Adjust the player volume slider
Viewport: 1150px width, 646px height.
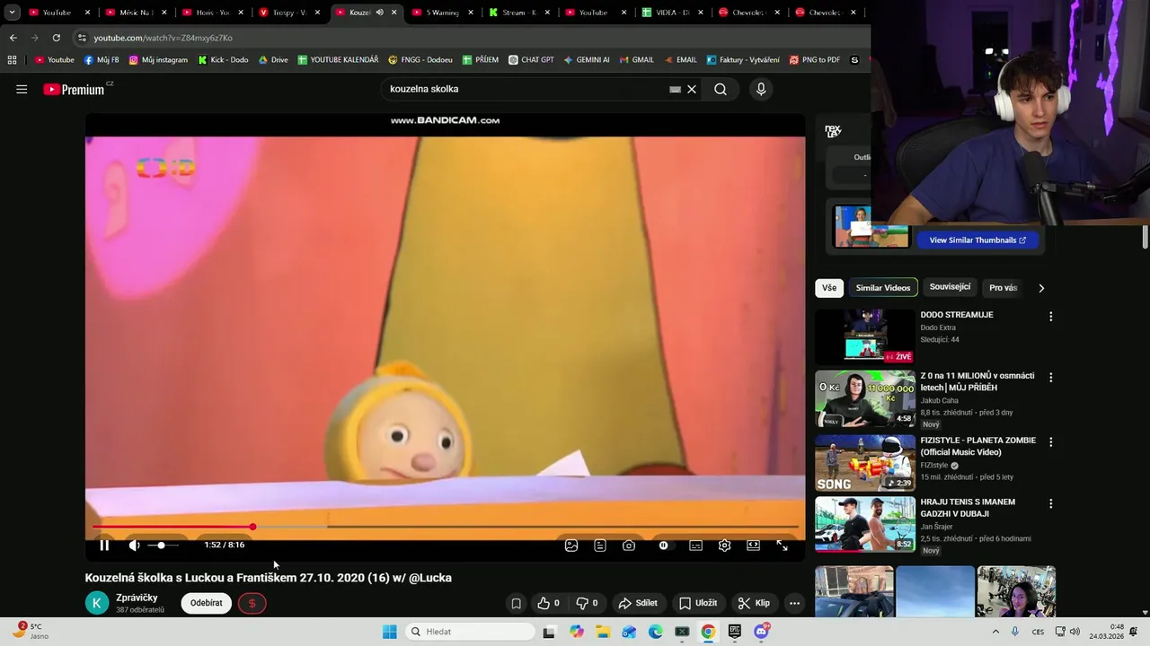tap(163, 545)
